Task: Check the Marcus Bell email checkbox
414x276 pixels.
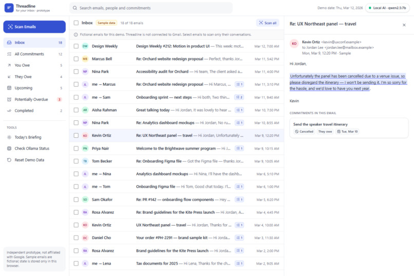Action: pos(76,59)
